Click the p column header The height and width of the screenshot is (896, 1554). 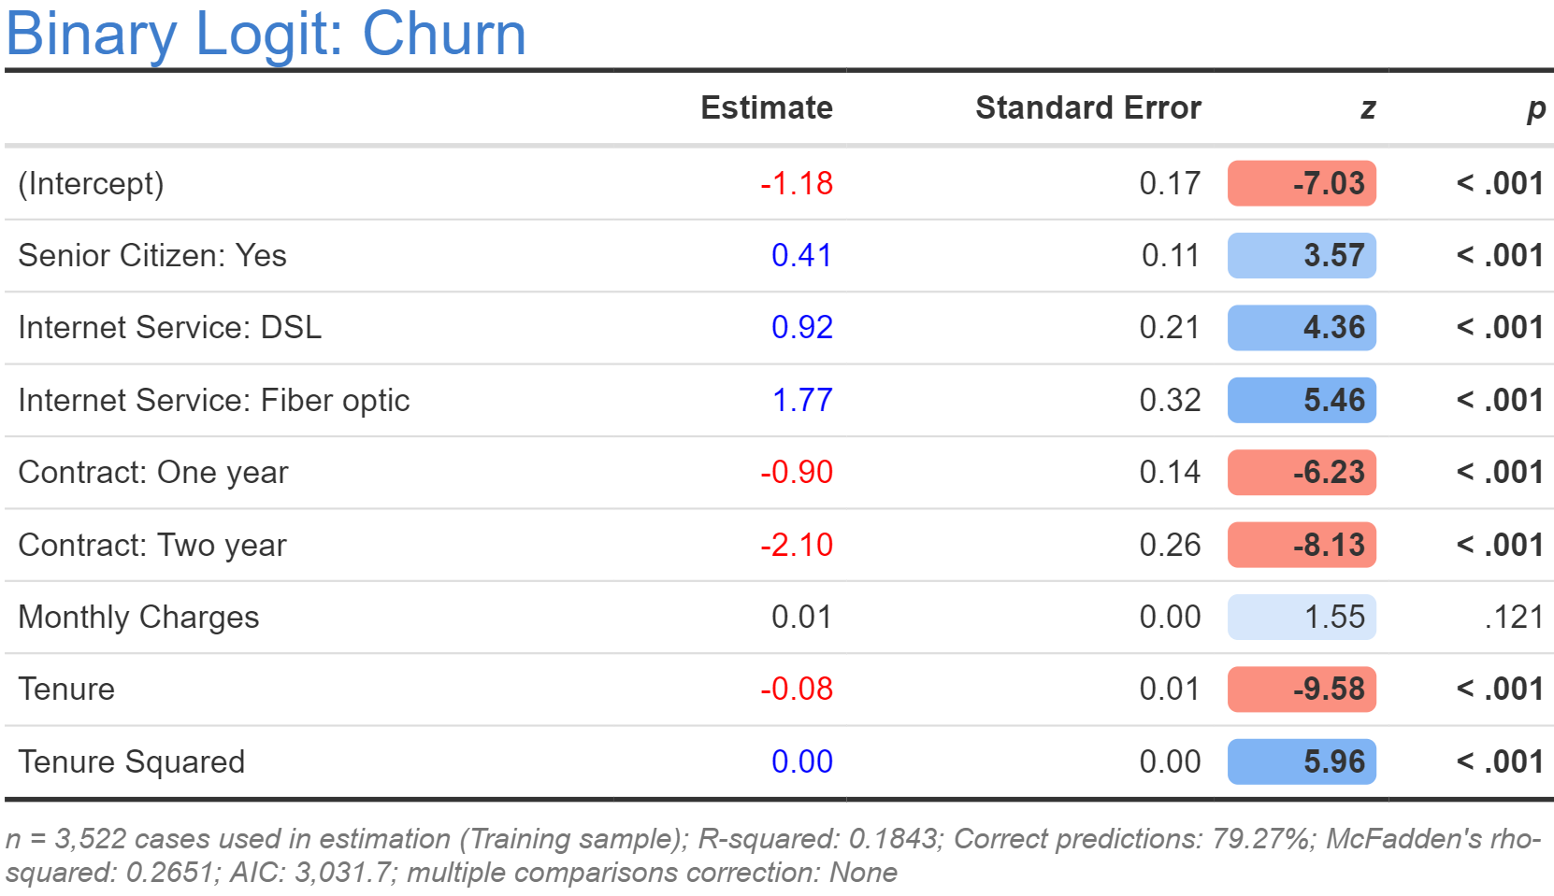pyautogui.click(x=1534, y=108)
